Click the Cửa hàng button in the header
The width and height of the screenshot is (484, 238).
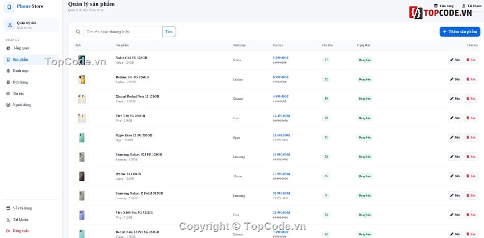[444, 6]
